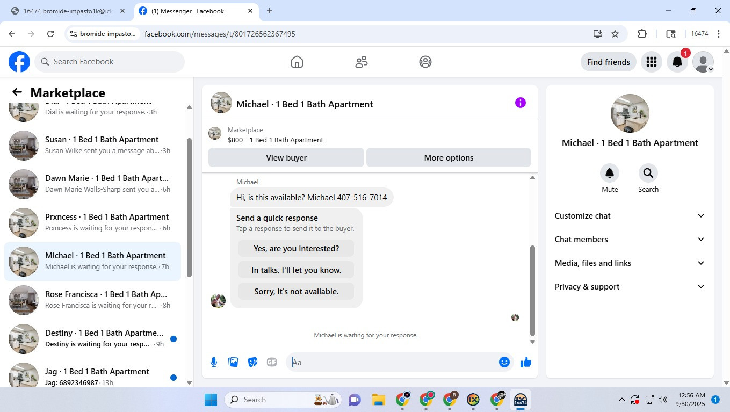Click the browser address bar URL
This screenshot has height=412, width=730.
220,34
